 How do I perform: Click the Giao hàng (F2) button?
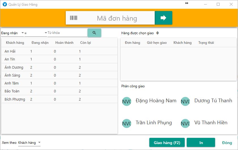[167, 143]
